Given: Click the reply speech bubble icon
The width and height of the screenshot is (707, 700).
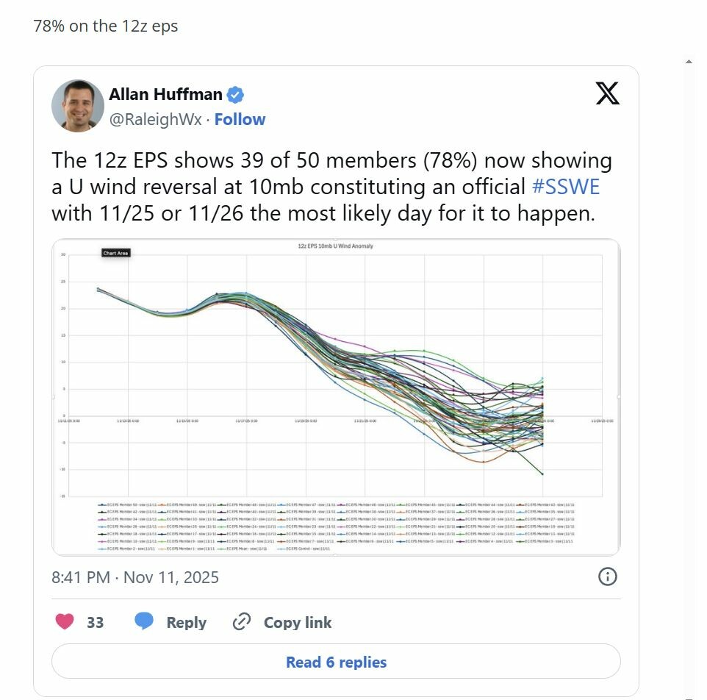Looking at the screenshot, I should pyautogui.click(x=144, y=622).
